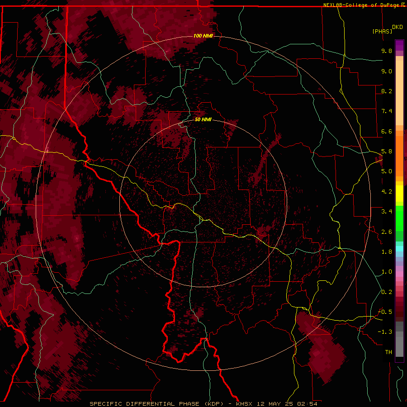407x407 pixels.
Task: Click the pink segment of color bar
Action: pos(399,274)
